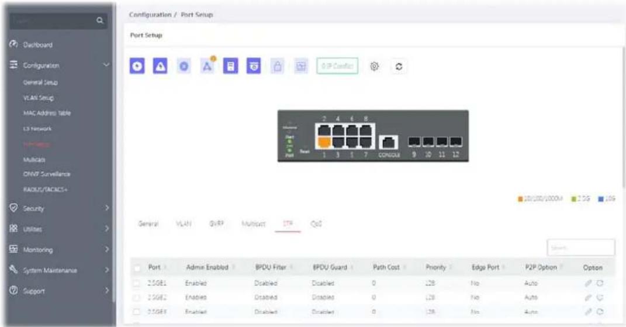Switch to the GVRP tab
The image size is (626, 327).
(x=217, y=224)
